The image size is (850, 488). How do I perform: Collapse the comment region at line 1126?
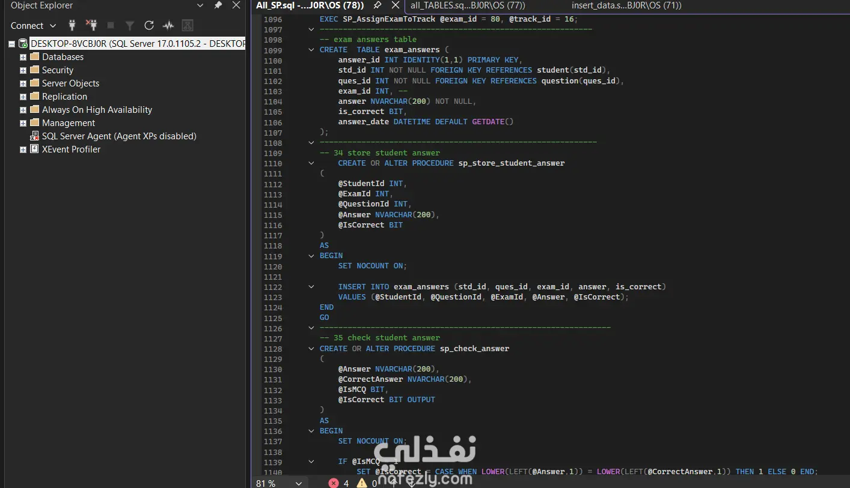311,328
